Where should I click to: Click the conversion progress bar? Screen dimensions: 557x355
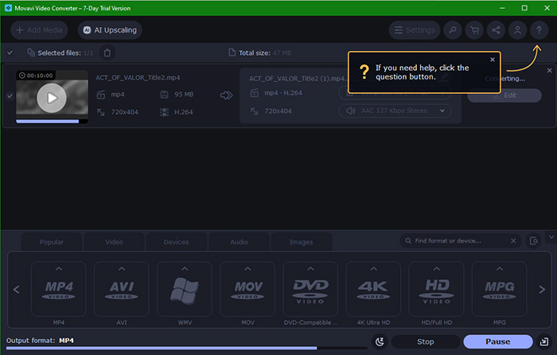(186, 349)
